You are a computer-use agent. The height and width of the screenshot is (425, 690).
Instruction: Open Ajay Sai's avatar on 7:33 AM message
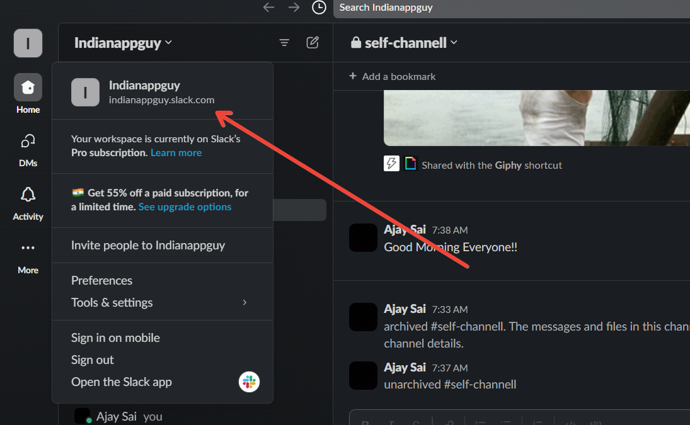(x=363, y=317)
